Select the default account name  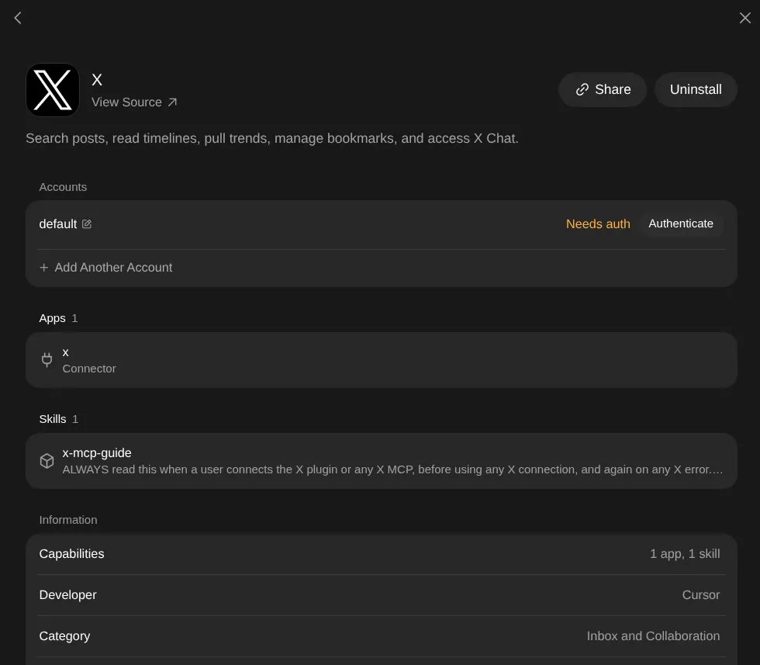click(x=57, y=224)
